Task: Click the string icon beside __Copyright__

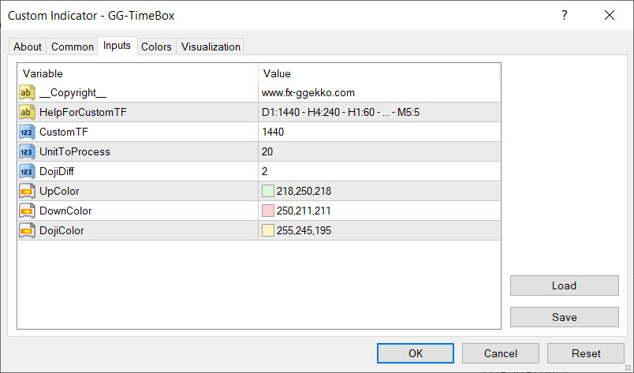Action: [27, 92]
